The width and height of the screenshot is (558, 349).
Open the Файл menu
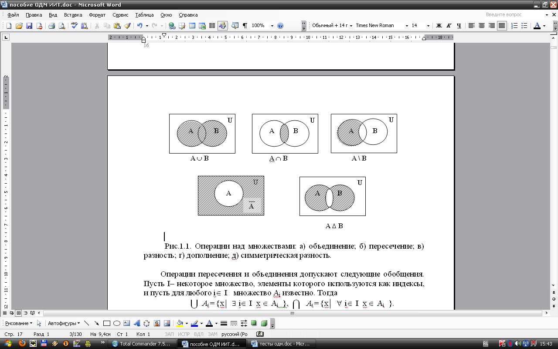coord(13,15)
